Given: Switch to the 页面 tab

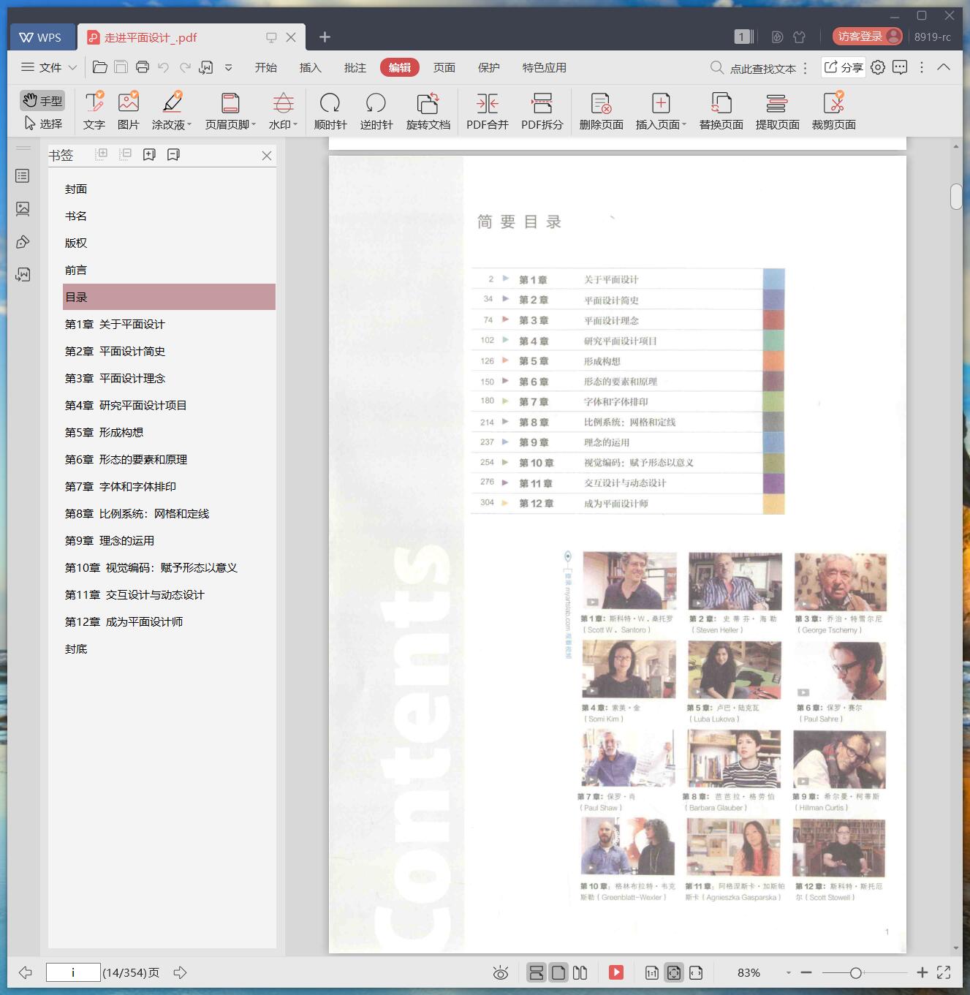Looking at the screenshot, I should 444,67.
